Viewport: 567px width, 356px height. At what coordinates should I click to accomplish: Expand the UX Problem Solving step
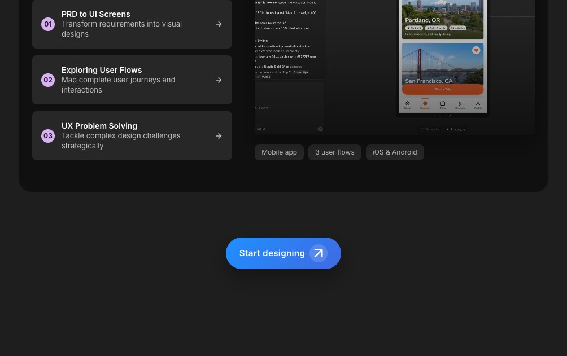132,135
